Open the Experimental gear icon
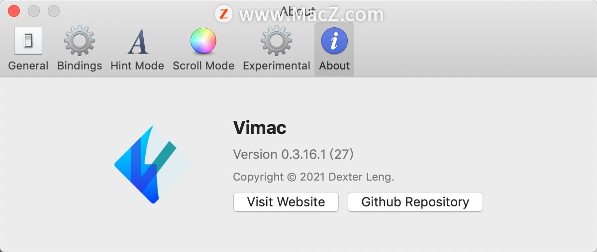597x252 pixels. click(277, 41)
